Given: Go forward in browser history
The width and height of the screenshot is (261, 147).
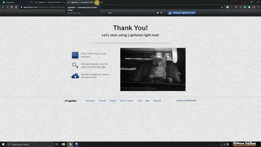Looking at the screenshot, I should (x=7, y=7).
